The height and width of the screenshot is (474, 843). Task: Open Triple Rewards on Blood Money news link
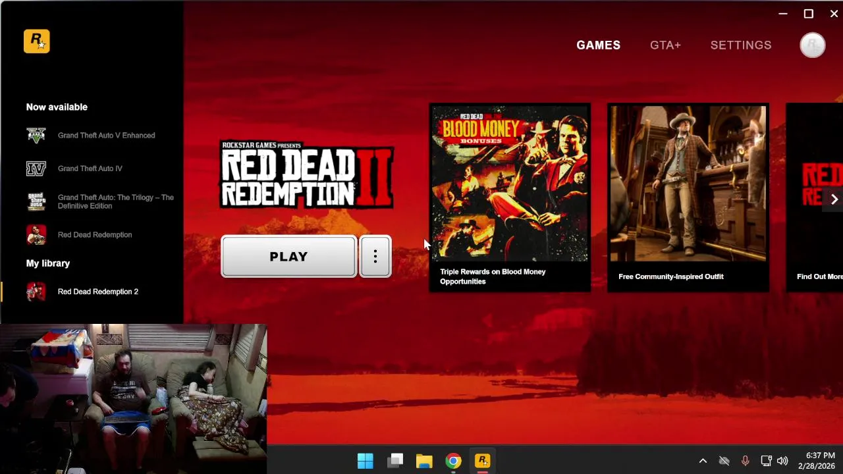pyautogui.click(x=493, y=276)
